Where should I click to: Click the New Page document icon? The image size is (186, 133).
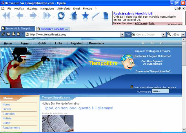pyautogui.click(x=105, y=16)
